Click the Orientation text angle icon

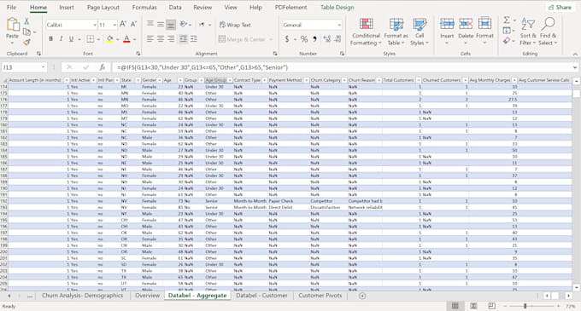click(x=184, y=25)
